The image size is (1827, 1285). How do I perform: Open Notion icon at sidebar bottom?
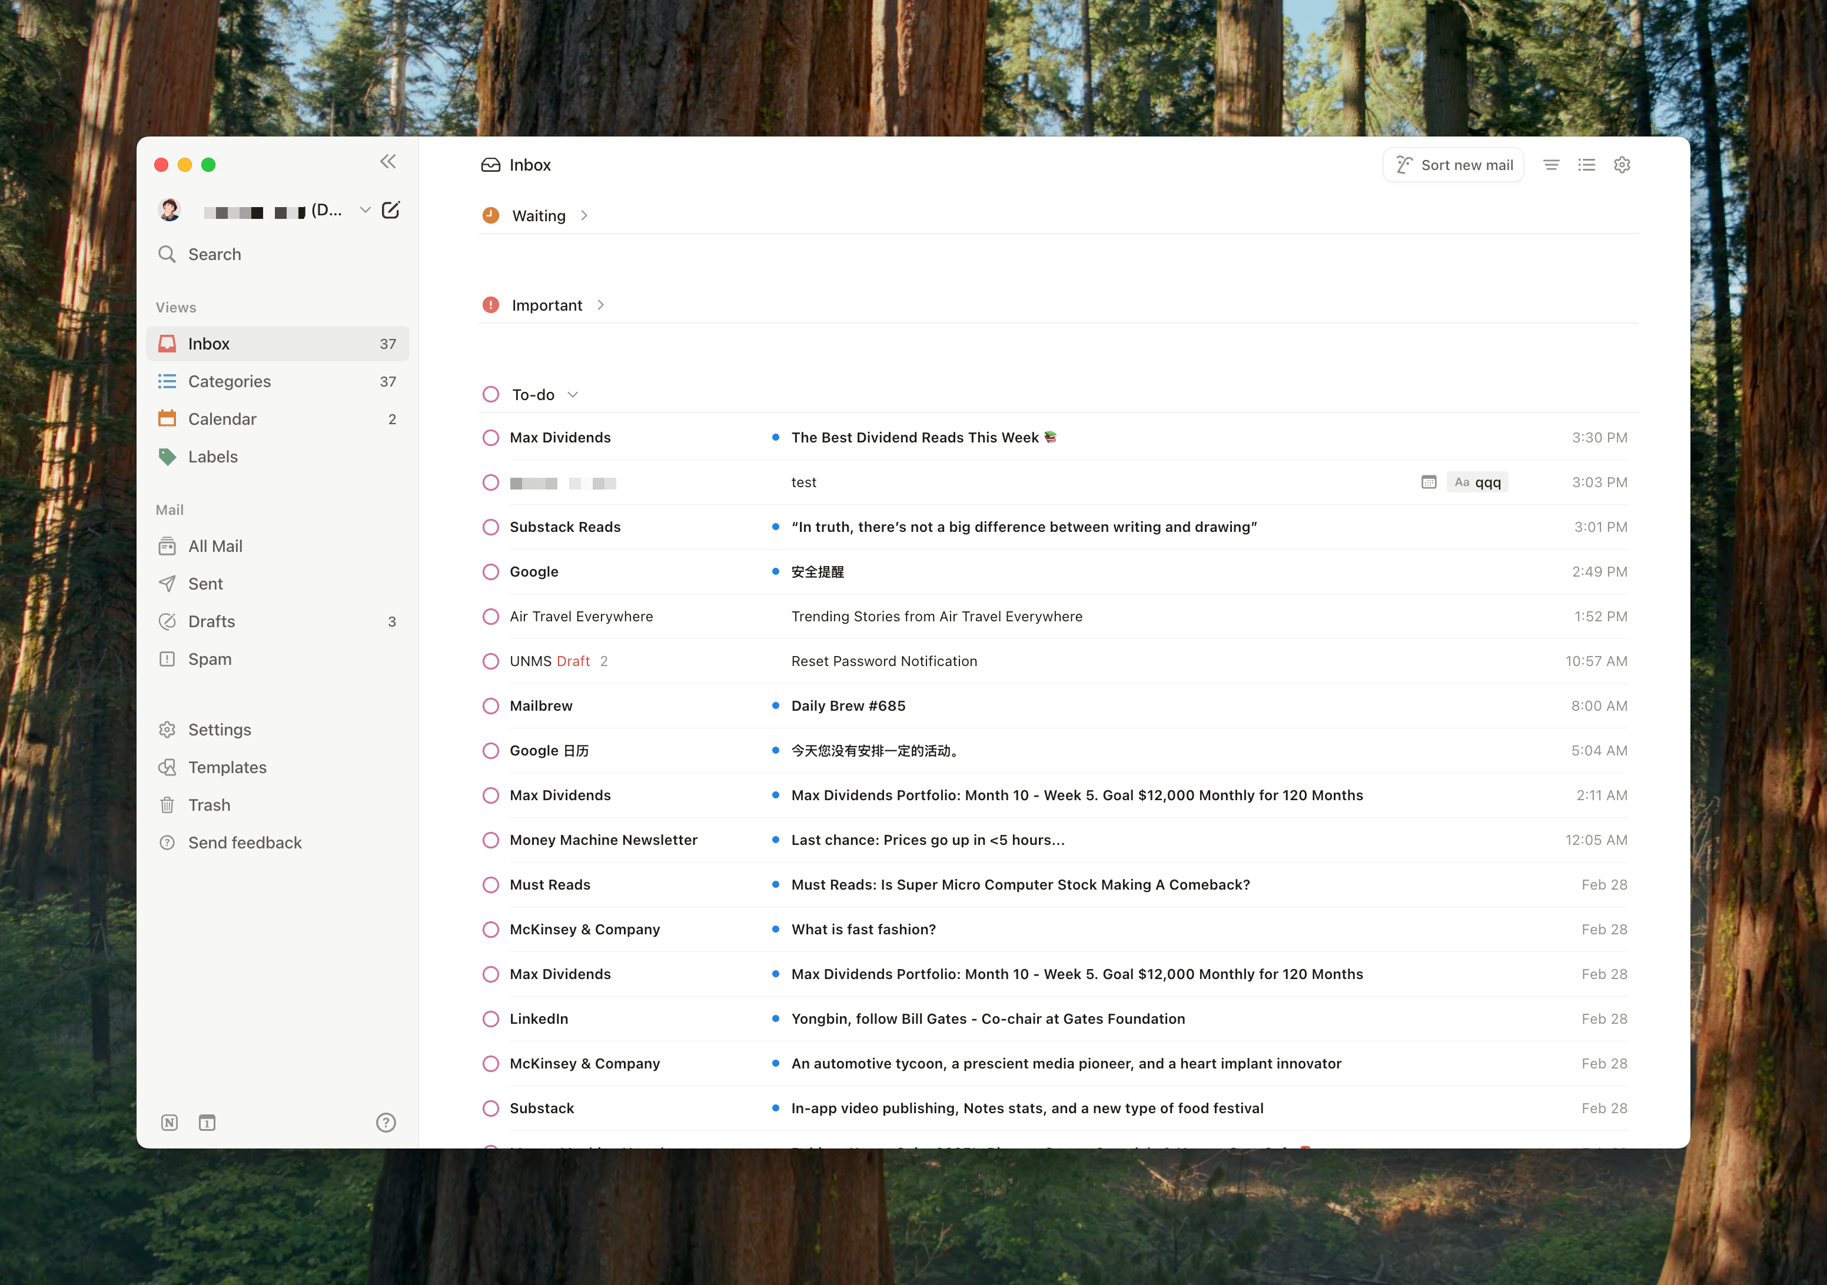tap(170, 1123)
